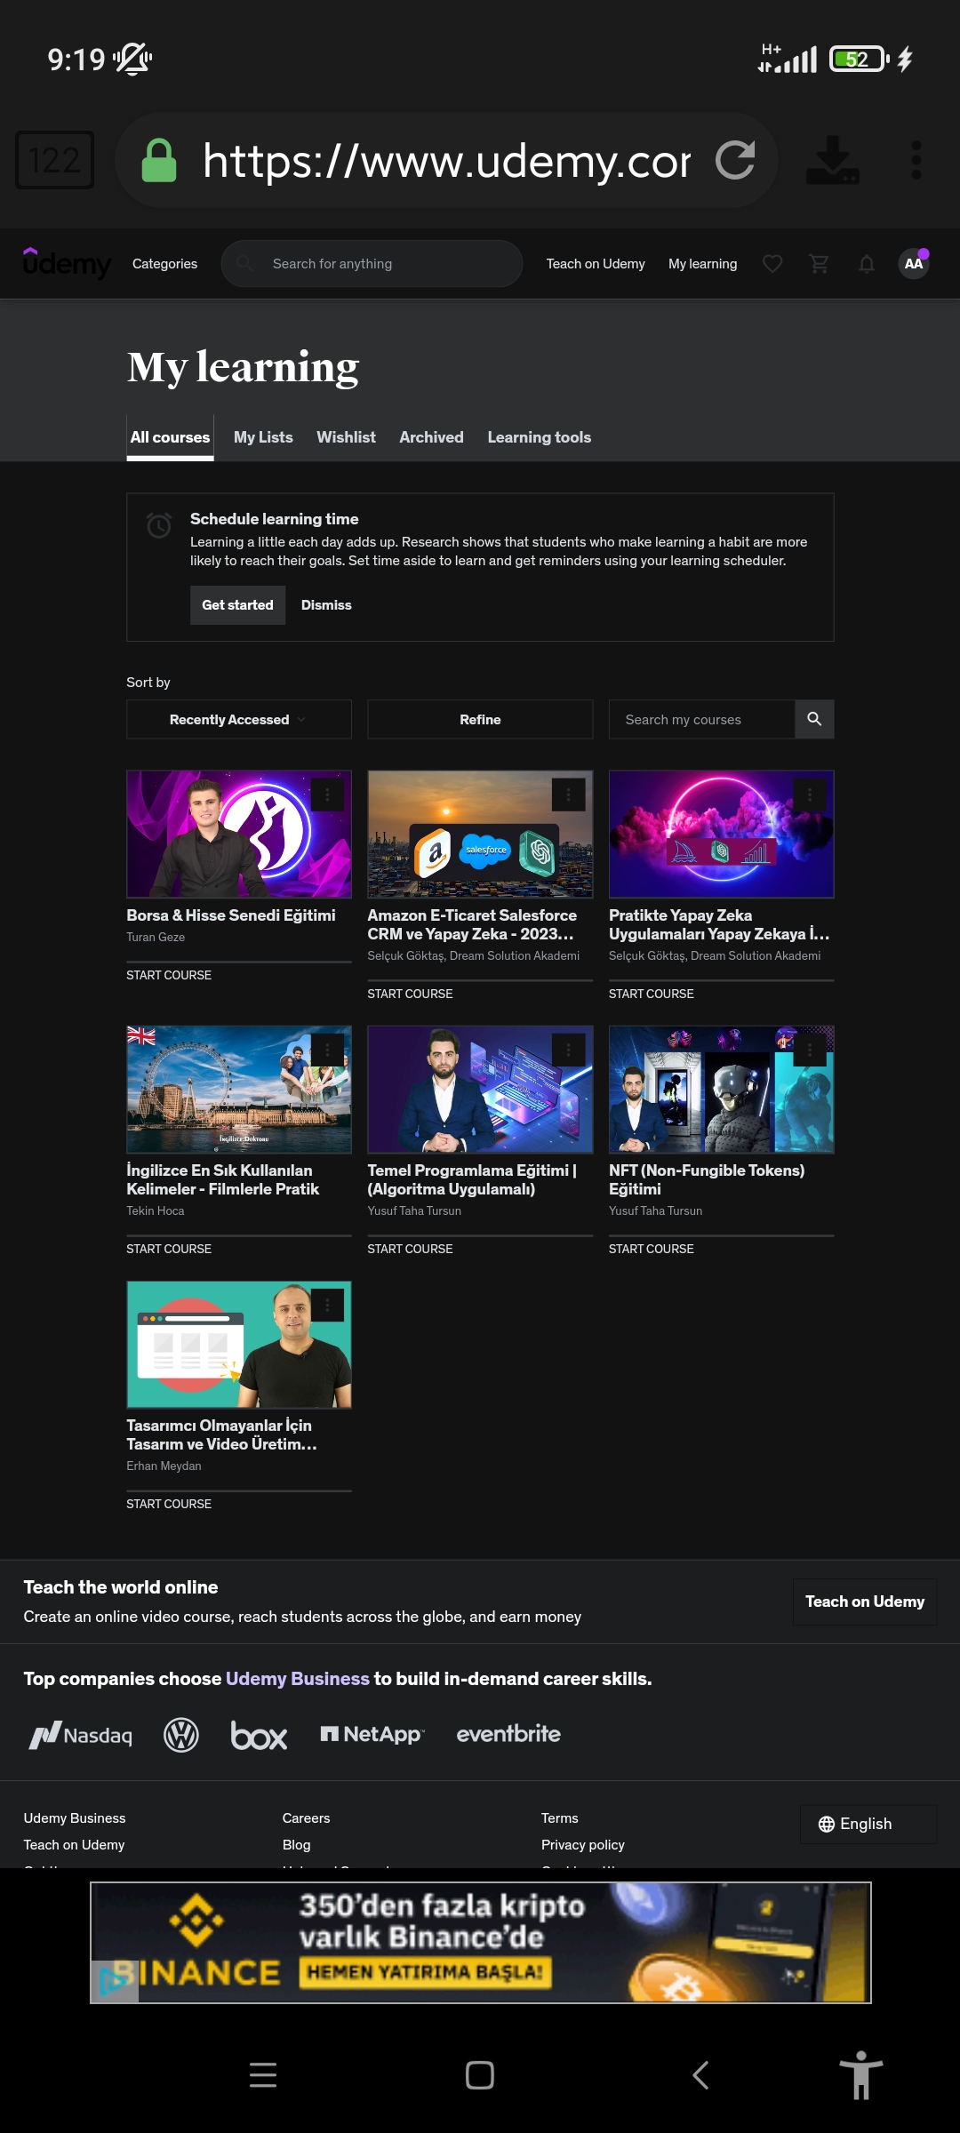Image resolution: width=960 pixels, height=2133 pixels.
Task: Click the URL address bar
Action: 446,160
